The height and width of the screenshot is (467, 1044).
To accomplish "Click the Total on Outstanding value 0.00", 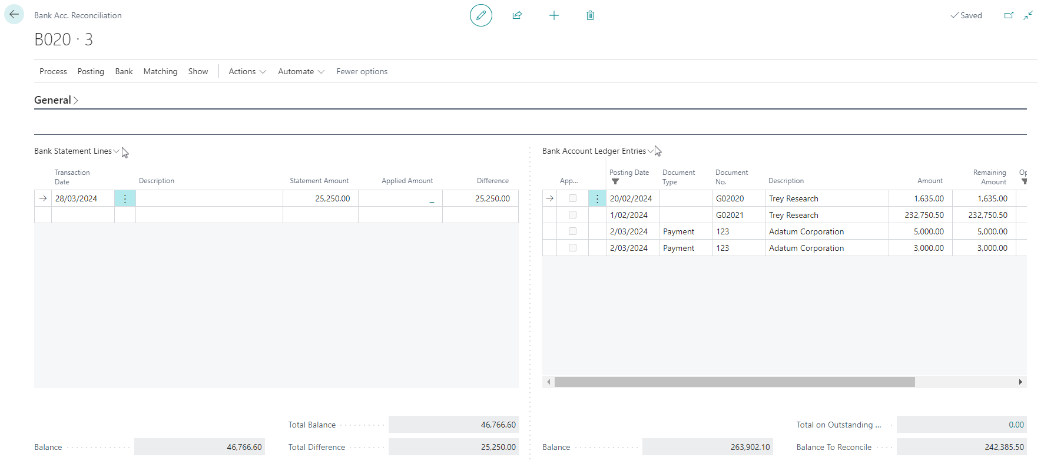I will tap(962, 425).
